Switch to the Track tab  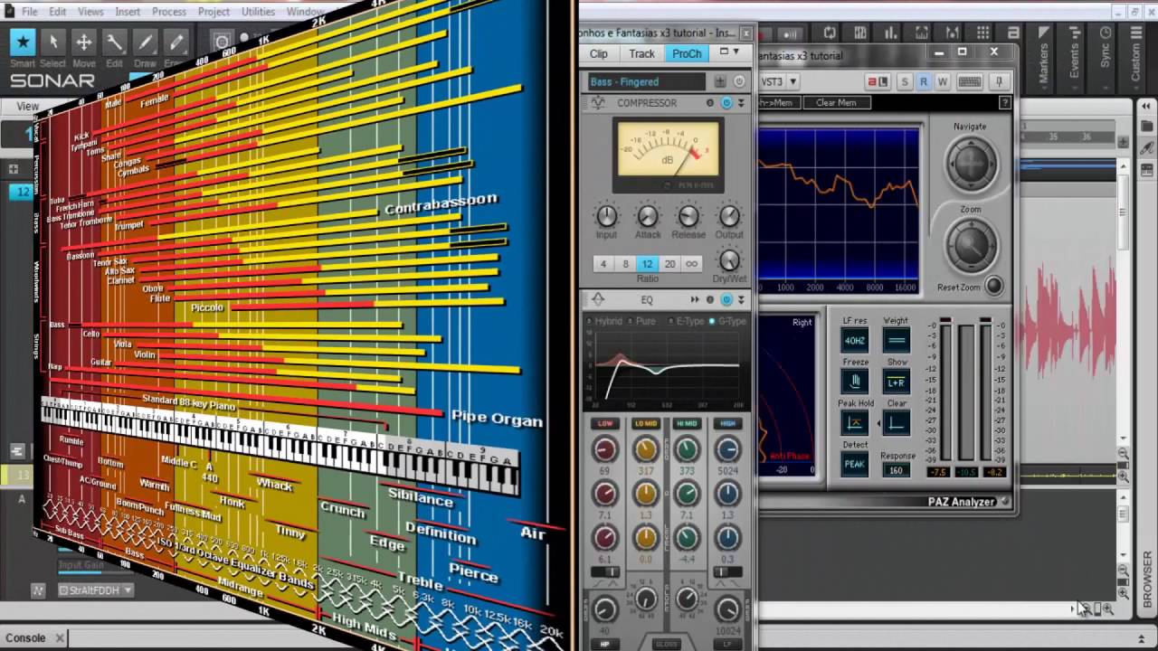coord(641,53)
